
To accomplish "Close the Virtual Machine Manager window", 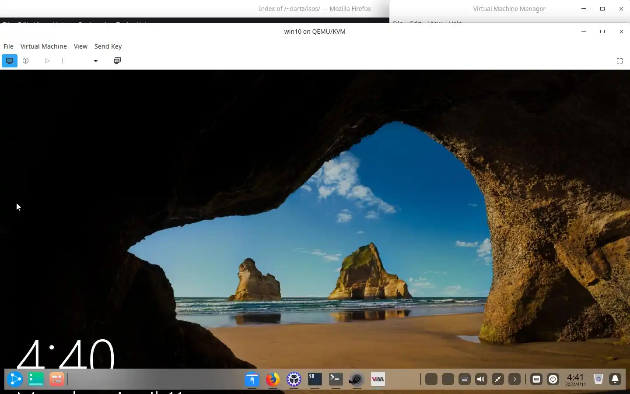I will point(621,9).
